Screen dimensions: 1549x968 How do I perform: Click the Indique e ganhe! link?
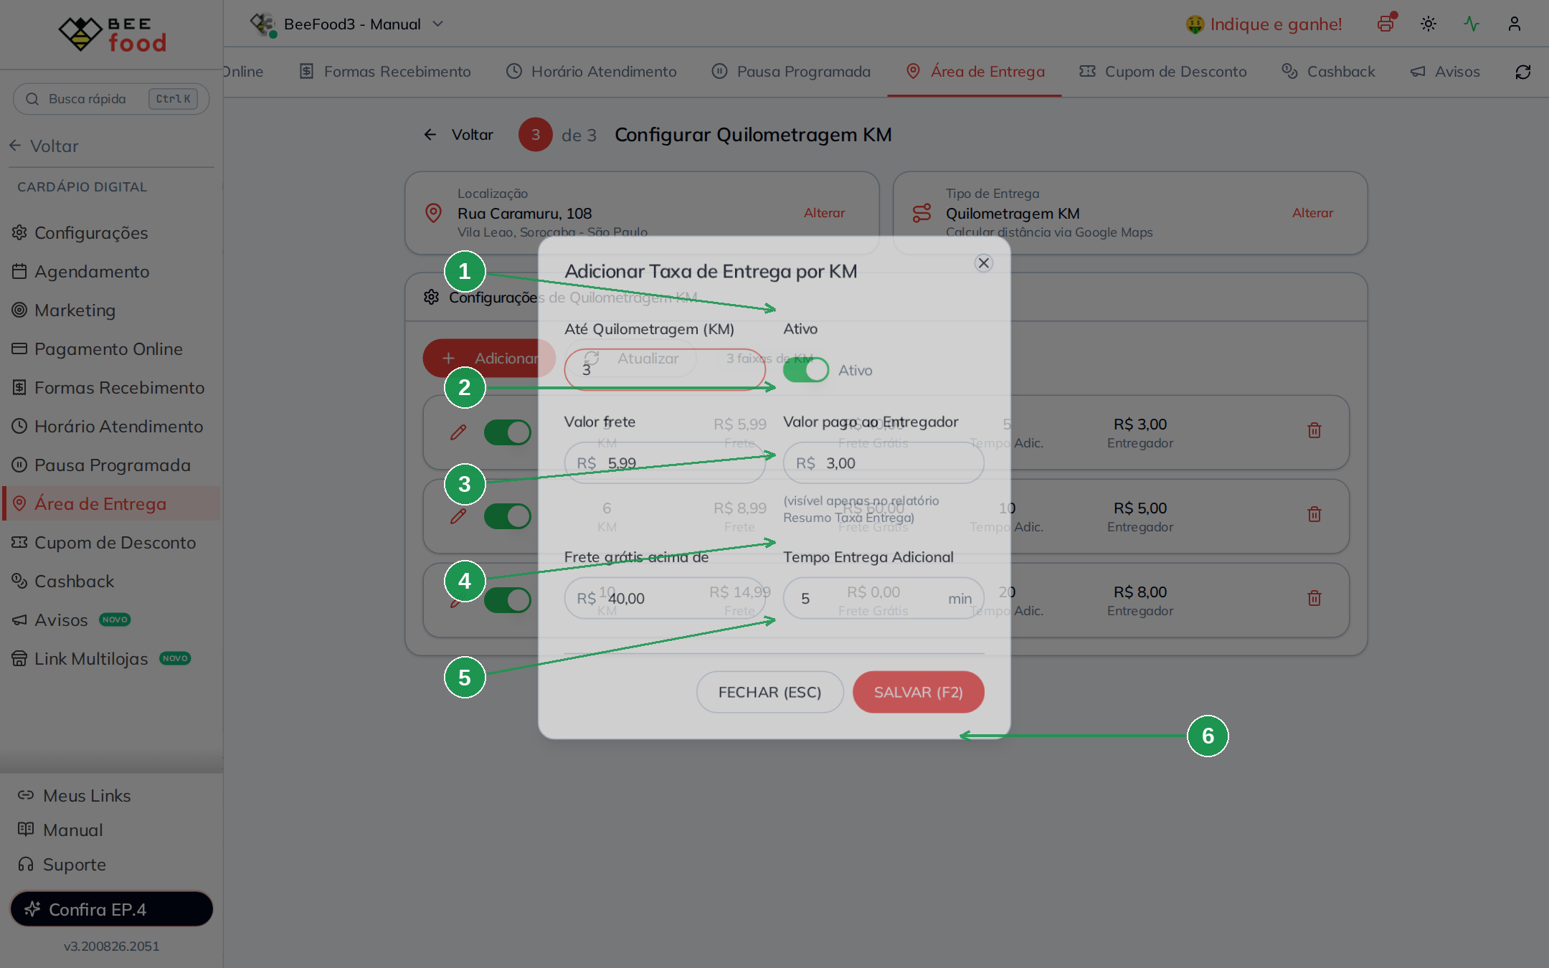click(1264, 24)
